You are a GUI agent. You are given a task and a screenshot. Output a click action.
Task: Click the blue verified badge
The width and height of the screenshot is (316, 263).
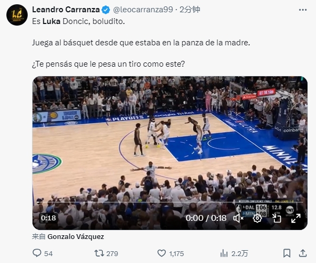click(106, 10)
